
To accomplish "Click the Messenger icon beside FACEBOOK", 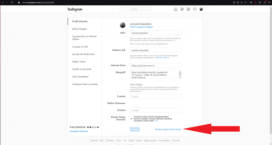I will pos(90,127).
